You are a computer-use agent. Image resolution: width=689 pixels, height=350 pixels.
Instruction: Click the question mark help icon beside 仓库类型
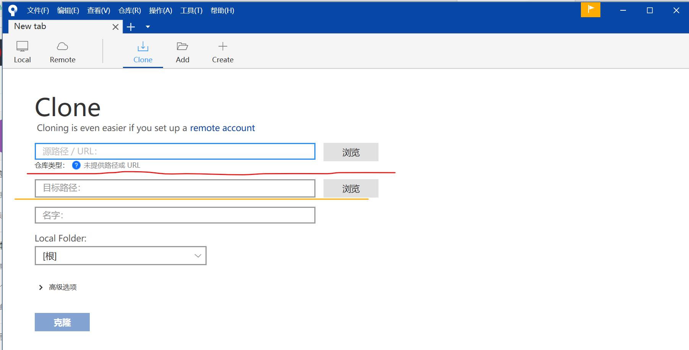[x=76, y=165]
